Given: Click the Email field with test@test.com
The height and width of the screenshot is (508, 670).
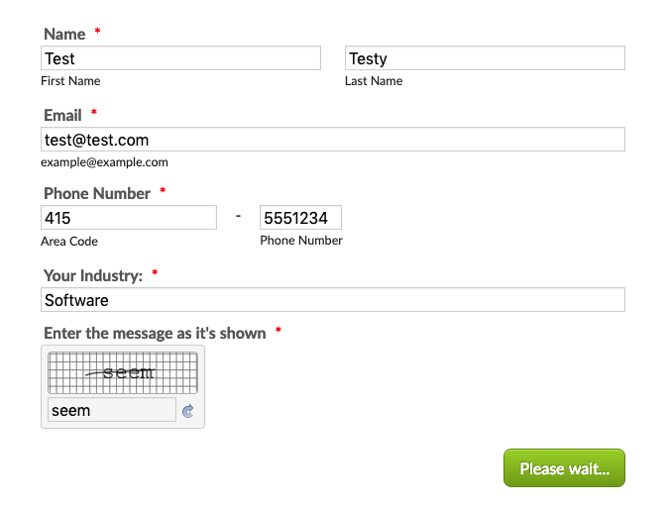Looking at the screenshot, I should [x=332, y=140].
